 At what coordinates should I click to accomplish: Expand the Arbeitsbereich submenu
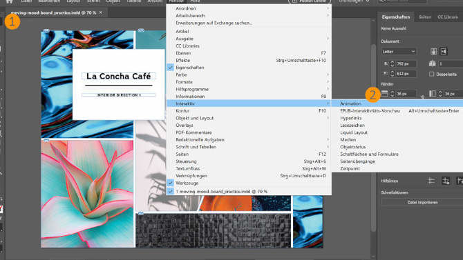[x=249, y=16]
